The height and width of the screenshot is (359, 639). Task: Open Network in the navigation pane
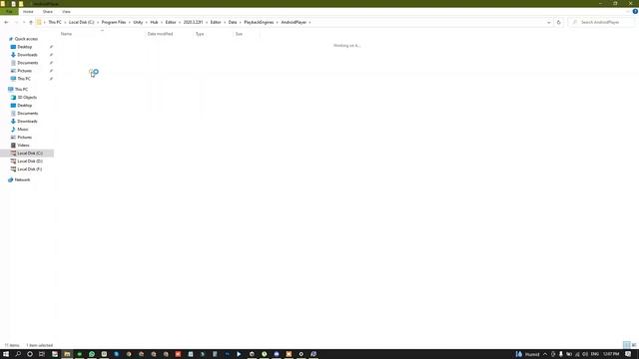(22, 179)
